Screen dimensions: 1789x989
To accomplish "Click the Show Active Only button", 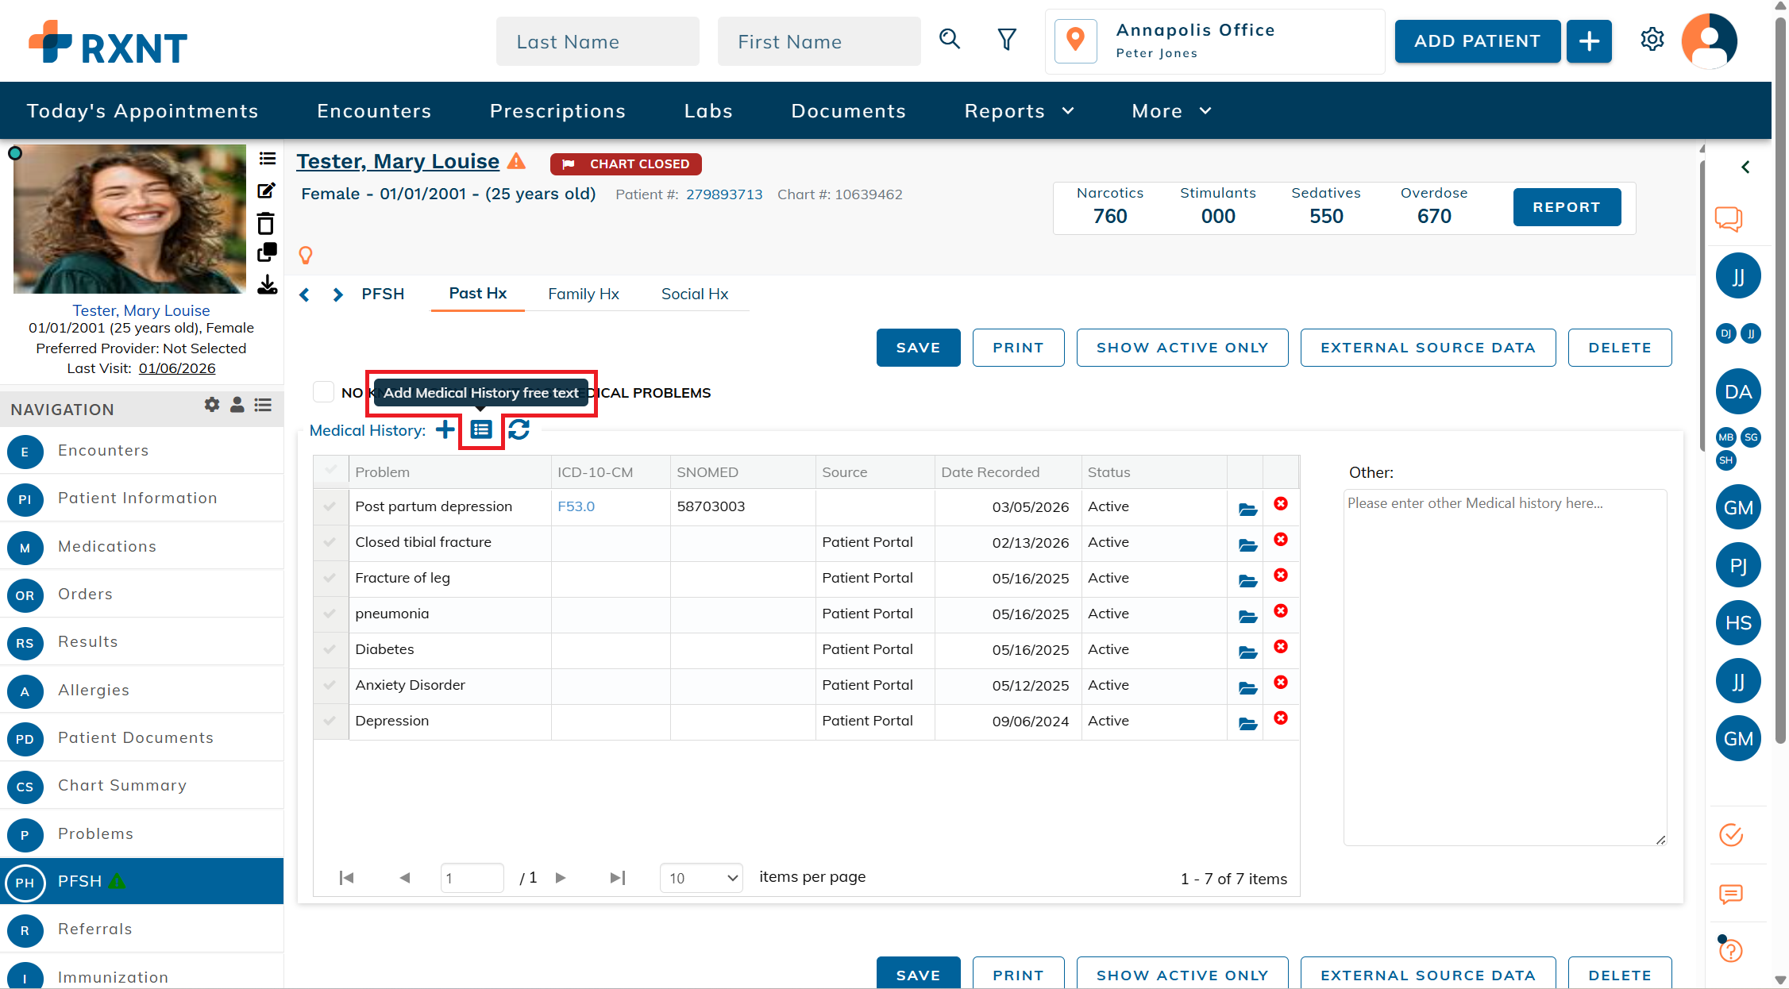I will [x=1182, y=348].
